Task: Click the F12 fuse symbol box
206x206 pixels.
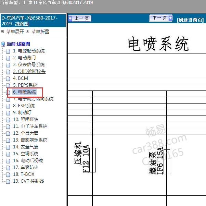Action: point(92,160)
